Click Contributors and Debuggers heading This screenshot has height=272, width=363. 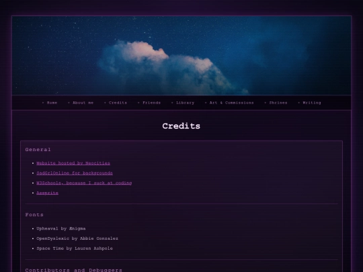coord(74,270)
